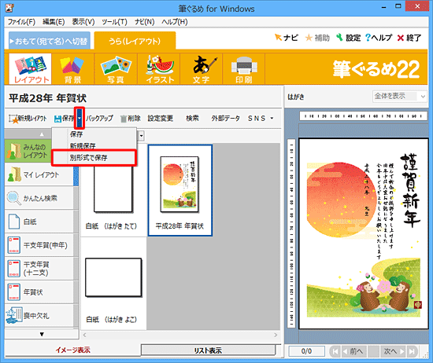The height and width of the screenshot is (363, 433).
Task: Choose 別形式で保存 from the menu
Action: coord(94,158)
